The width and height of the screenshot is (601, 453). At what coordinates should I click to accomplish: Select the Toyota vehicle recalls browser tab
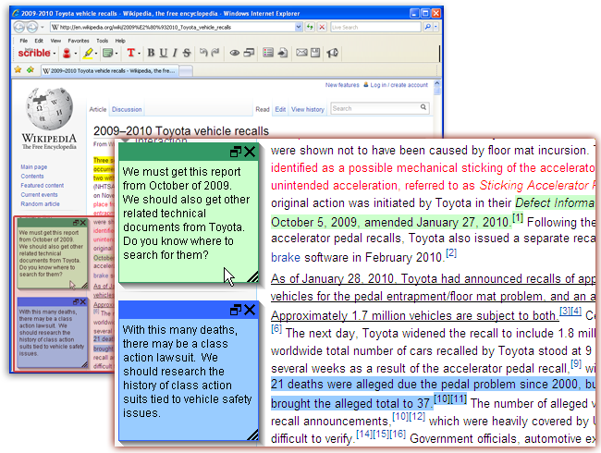(109, 71)
